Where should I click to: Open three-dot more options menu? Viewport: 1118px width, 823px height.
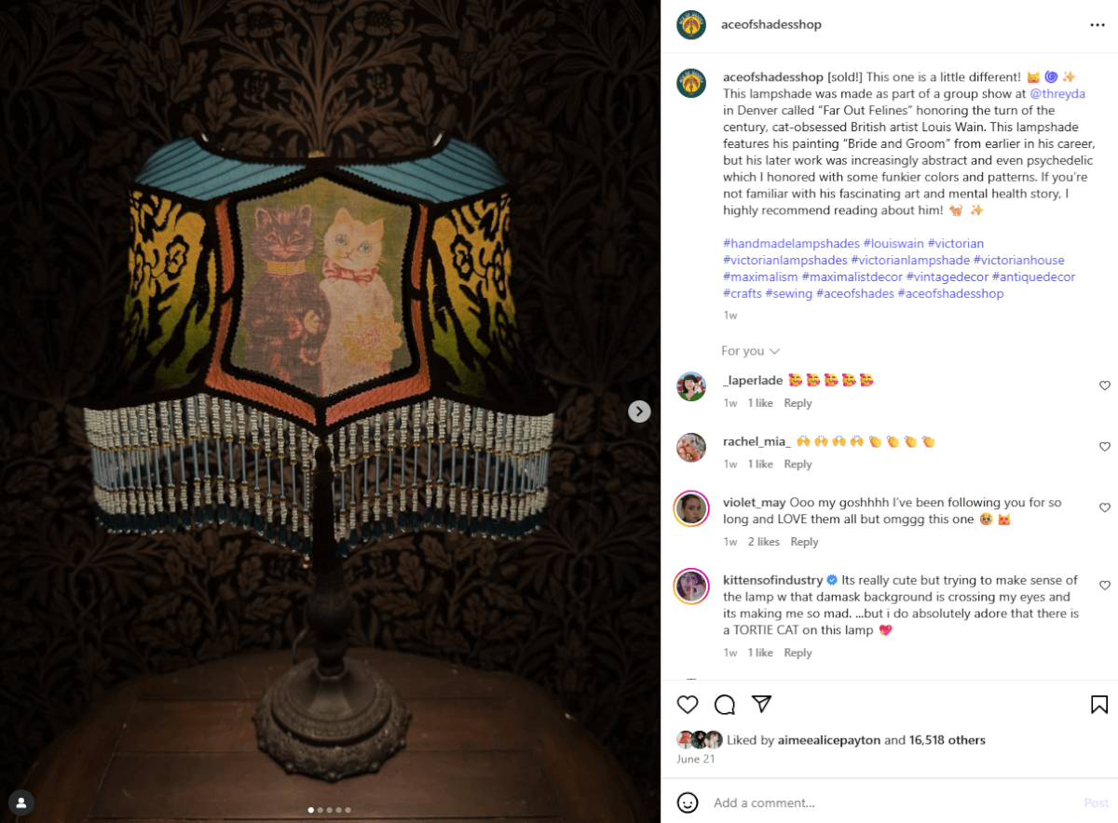point(1098,25)
